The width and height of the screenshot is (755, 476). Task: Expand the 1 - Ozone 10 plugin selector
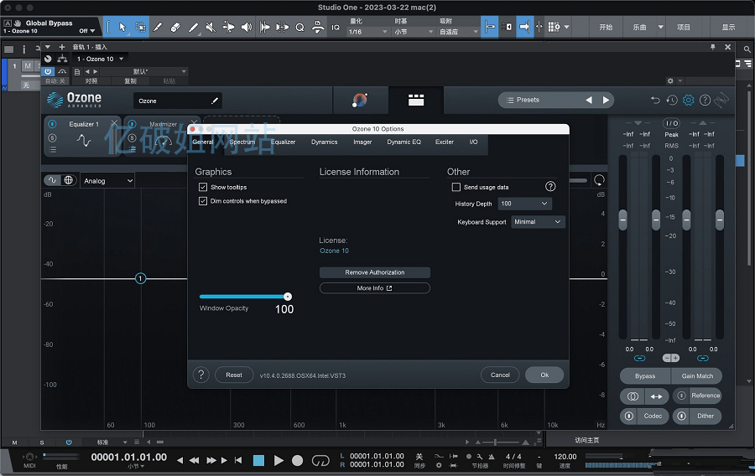tap(100, 59)
